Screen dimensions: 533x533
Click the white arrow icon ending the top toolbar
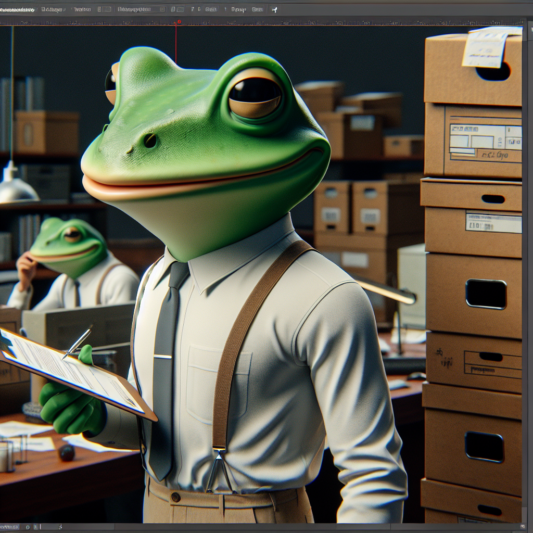[x=274, y=9]
